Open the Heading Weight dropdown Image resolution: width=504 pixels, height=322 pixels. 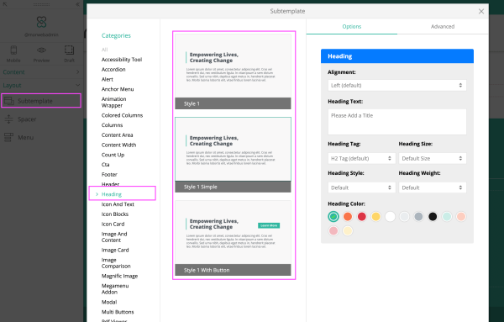[433, 187]
